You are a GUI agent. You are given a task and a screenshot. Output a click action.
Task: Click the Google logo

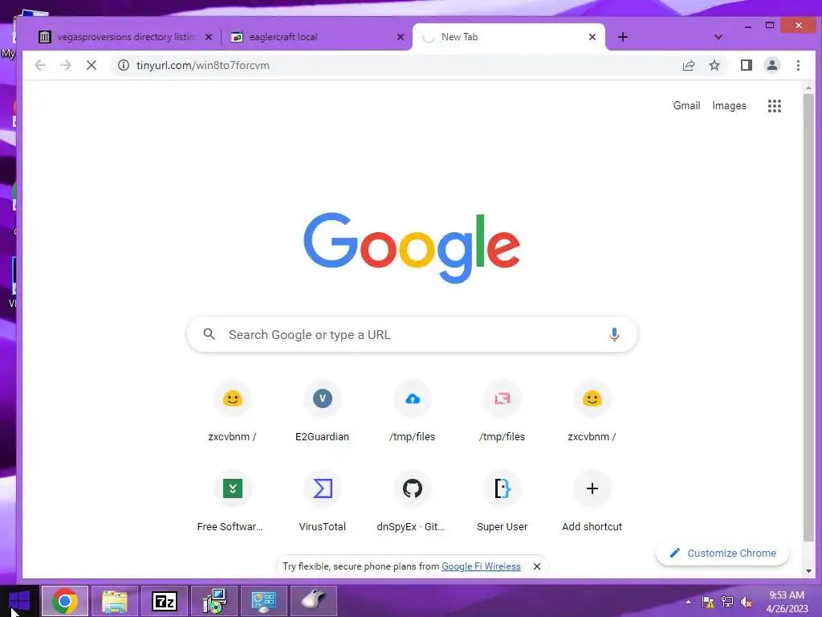pos(412,247)
